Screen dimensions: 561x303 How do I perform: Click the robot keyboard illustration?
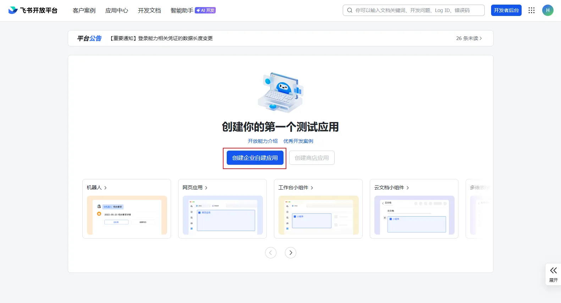point(280,93)
